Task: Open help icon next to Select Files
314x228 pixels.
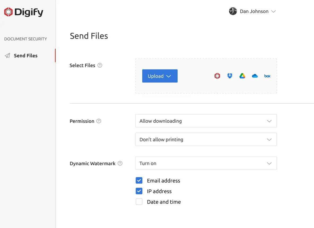Action: (100, 65)
